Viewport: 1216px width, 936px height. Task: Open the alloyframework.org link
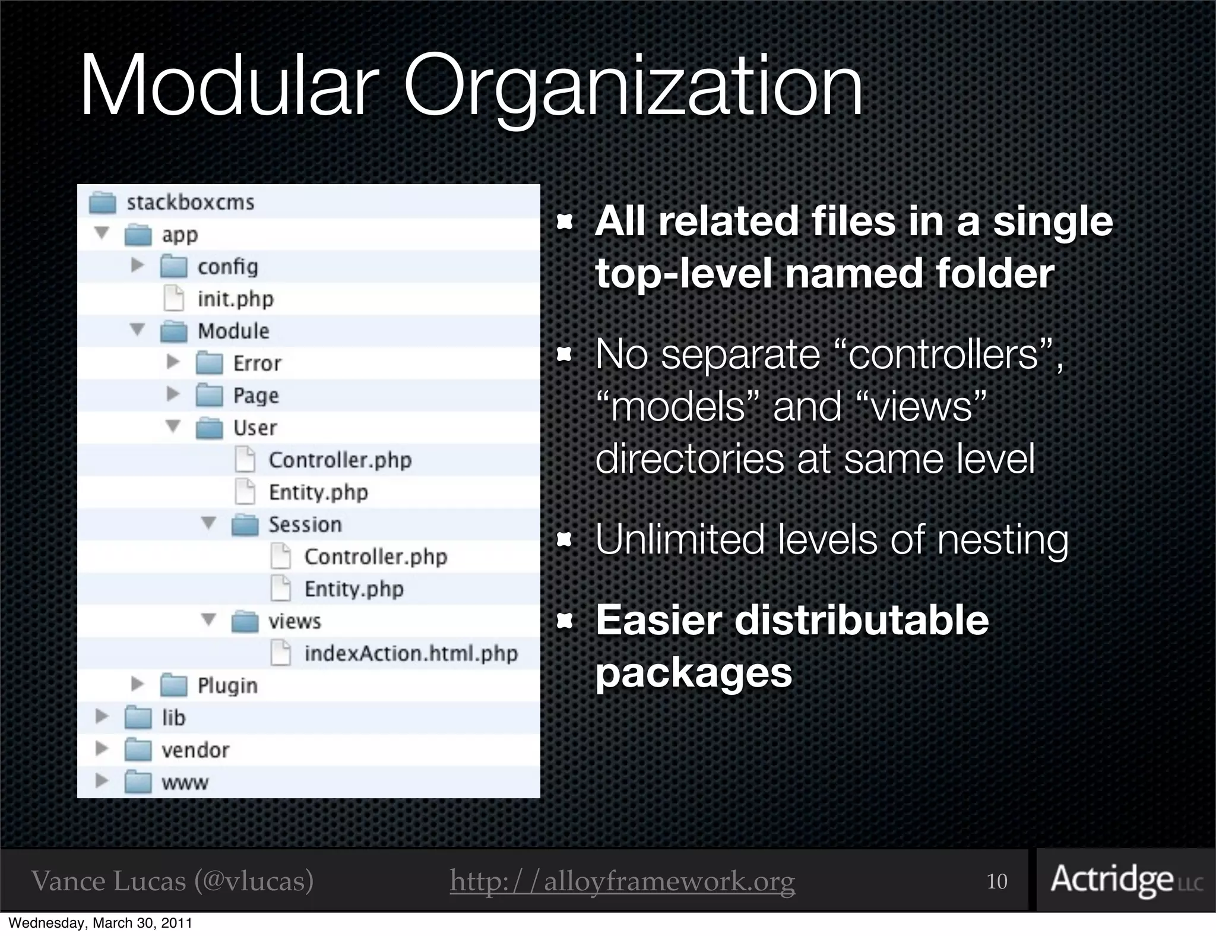[x=622, y=881]
